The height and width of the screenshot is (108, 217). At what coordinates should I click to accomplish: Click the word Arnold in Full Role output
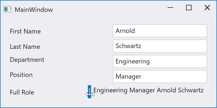pyautogui.click(x=167, y=90)
